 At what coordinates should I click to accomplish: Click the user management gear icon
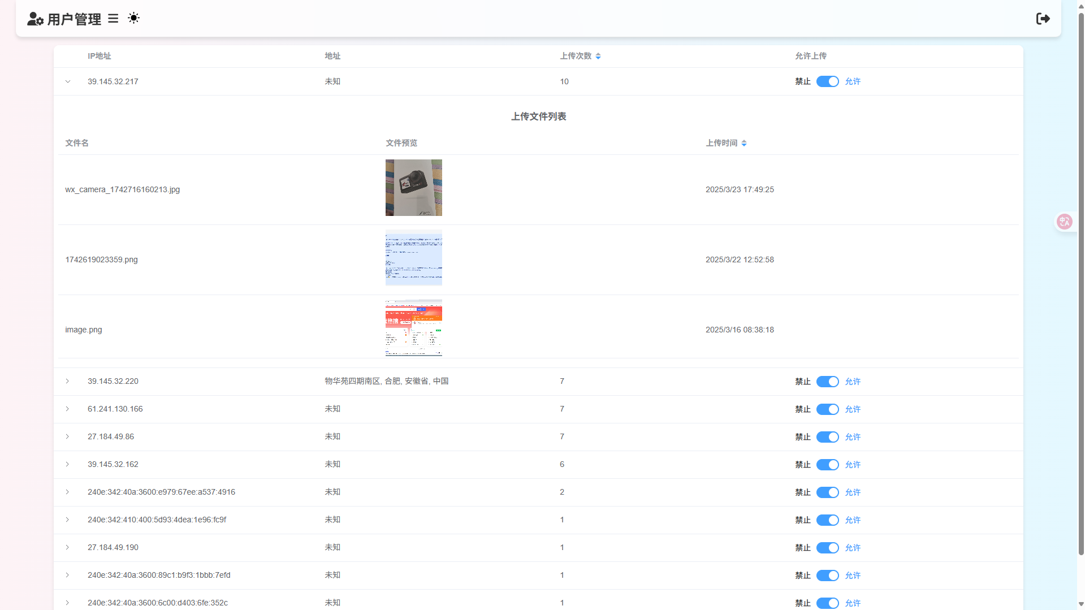coord(35,19)
